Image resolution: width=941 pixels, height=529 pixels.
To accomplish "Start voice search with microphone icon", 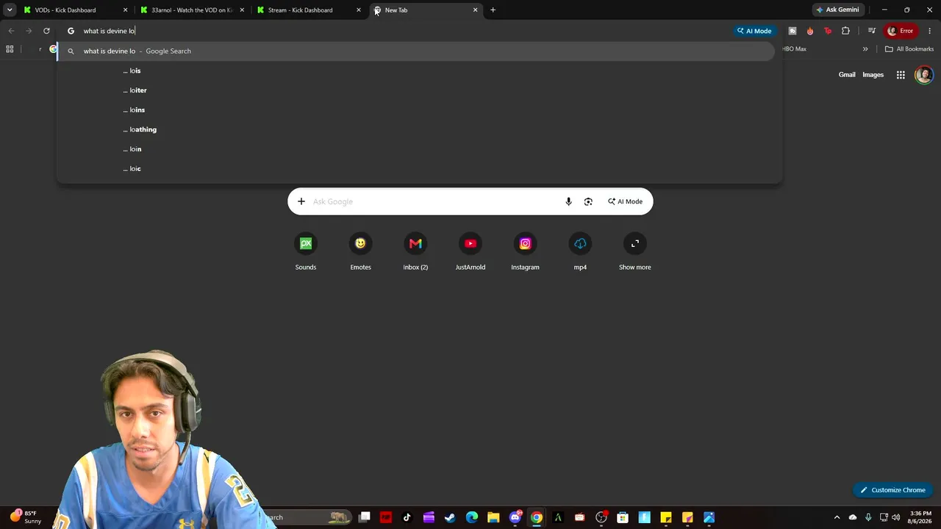I will (568, 201).
